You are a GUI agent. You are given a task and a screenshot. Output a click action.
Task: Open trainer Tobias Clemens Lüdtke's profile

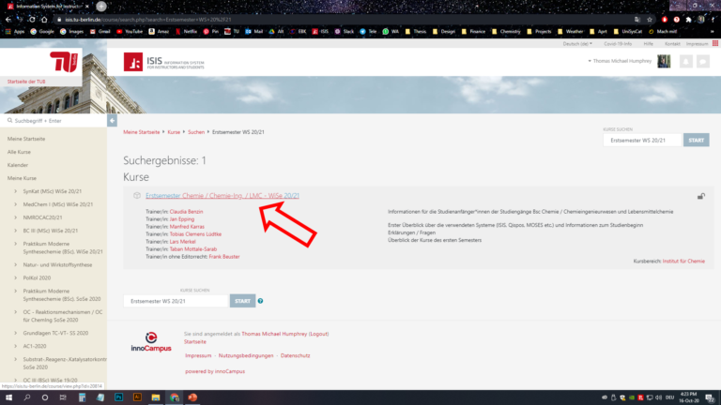pyautogui.click(x=195, y=234)
